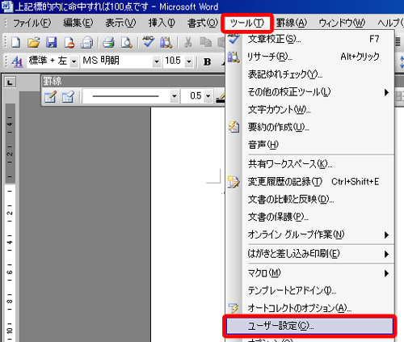The width and height of the screenshot is (404, 342).
Task: Choose 音声 menu item
Action: [x=309, y=145]
